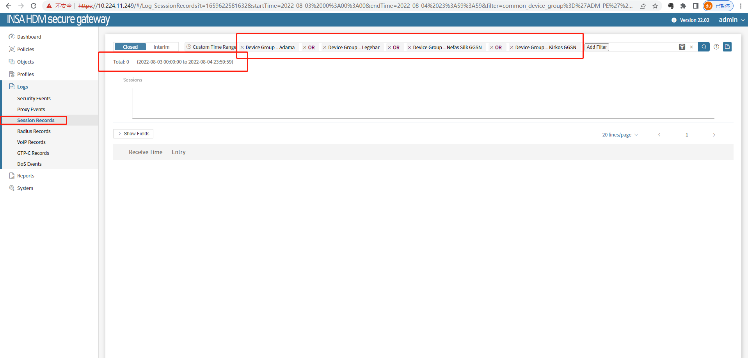Remove the Device Group = Legehar filter
Viewport: 748px width, 358px height.
[x=325, y=48]
